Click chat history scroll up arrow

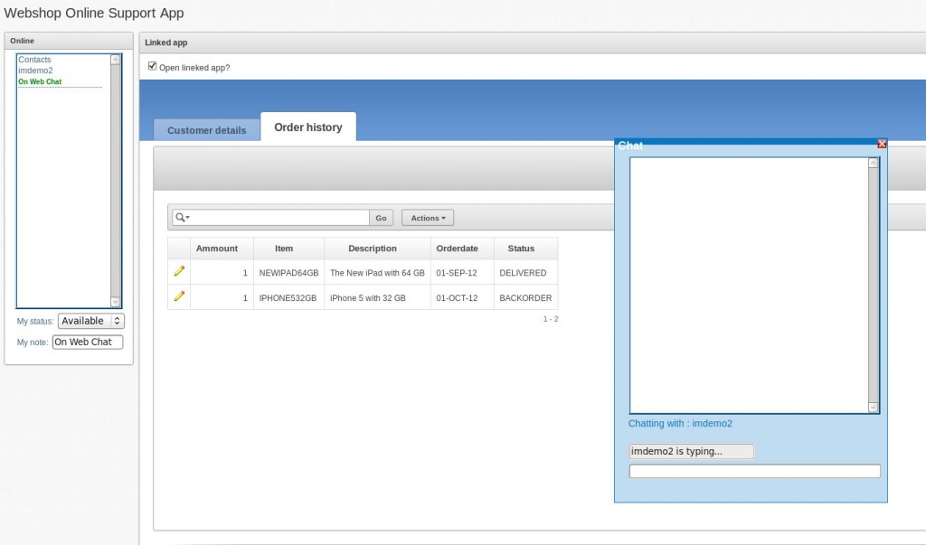coord(873,164)
